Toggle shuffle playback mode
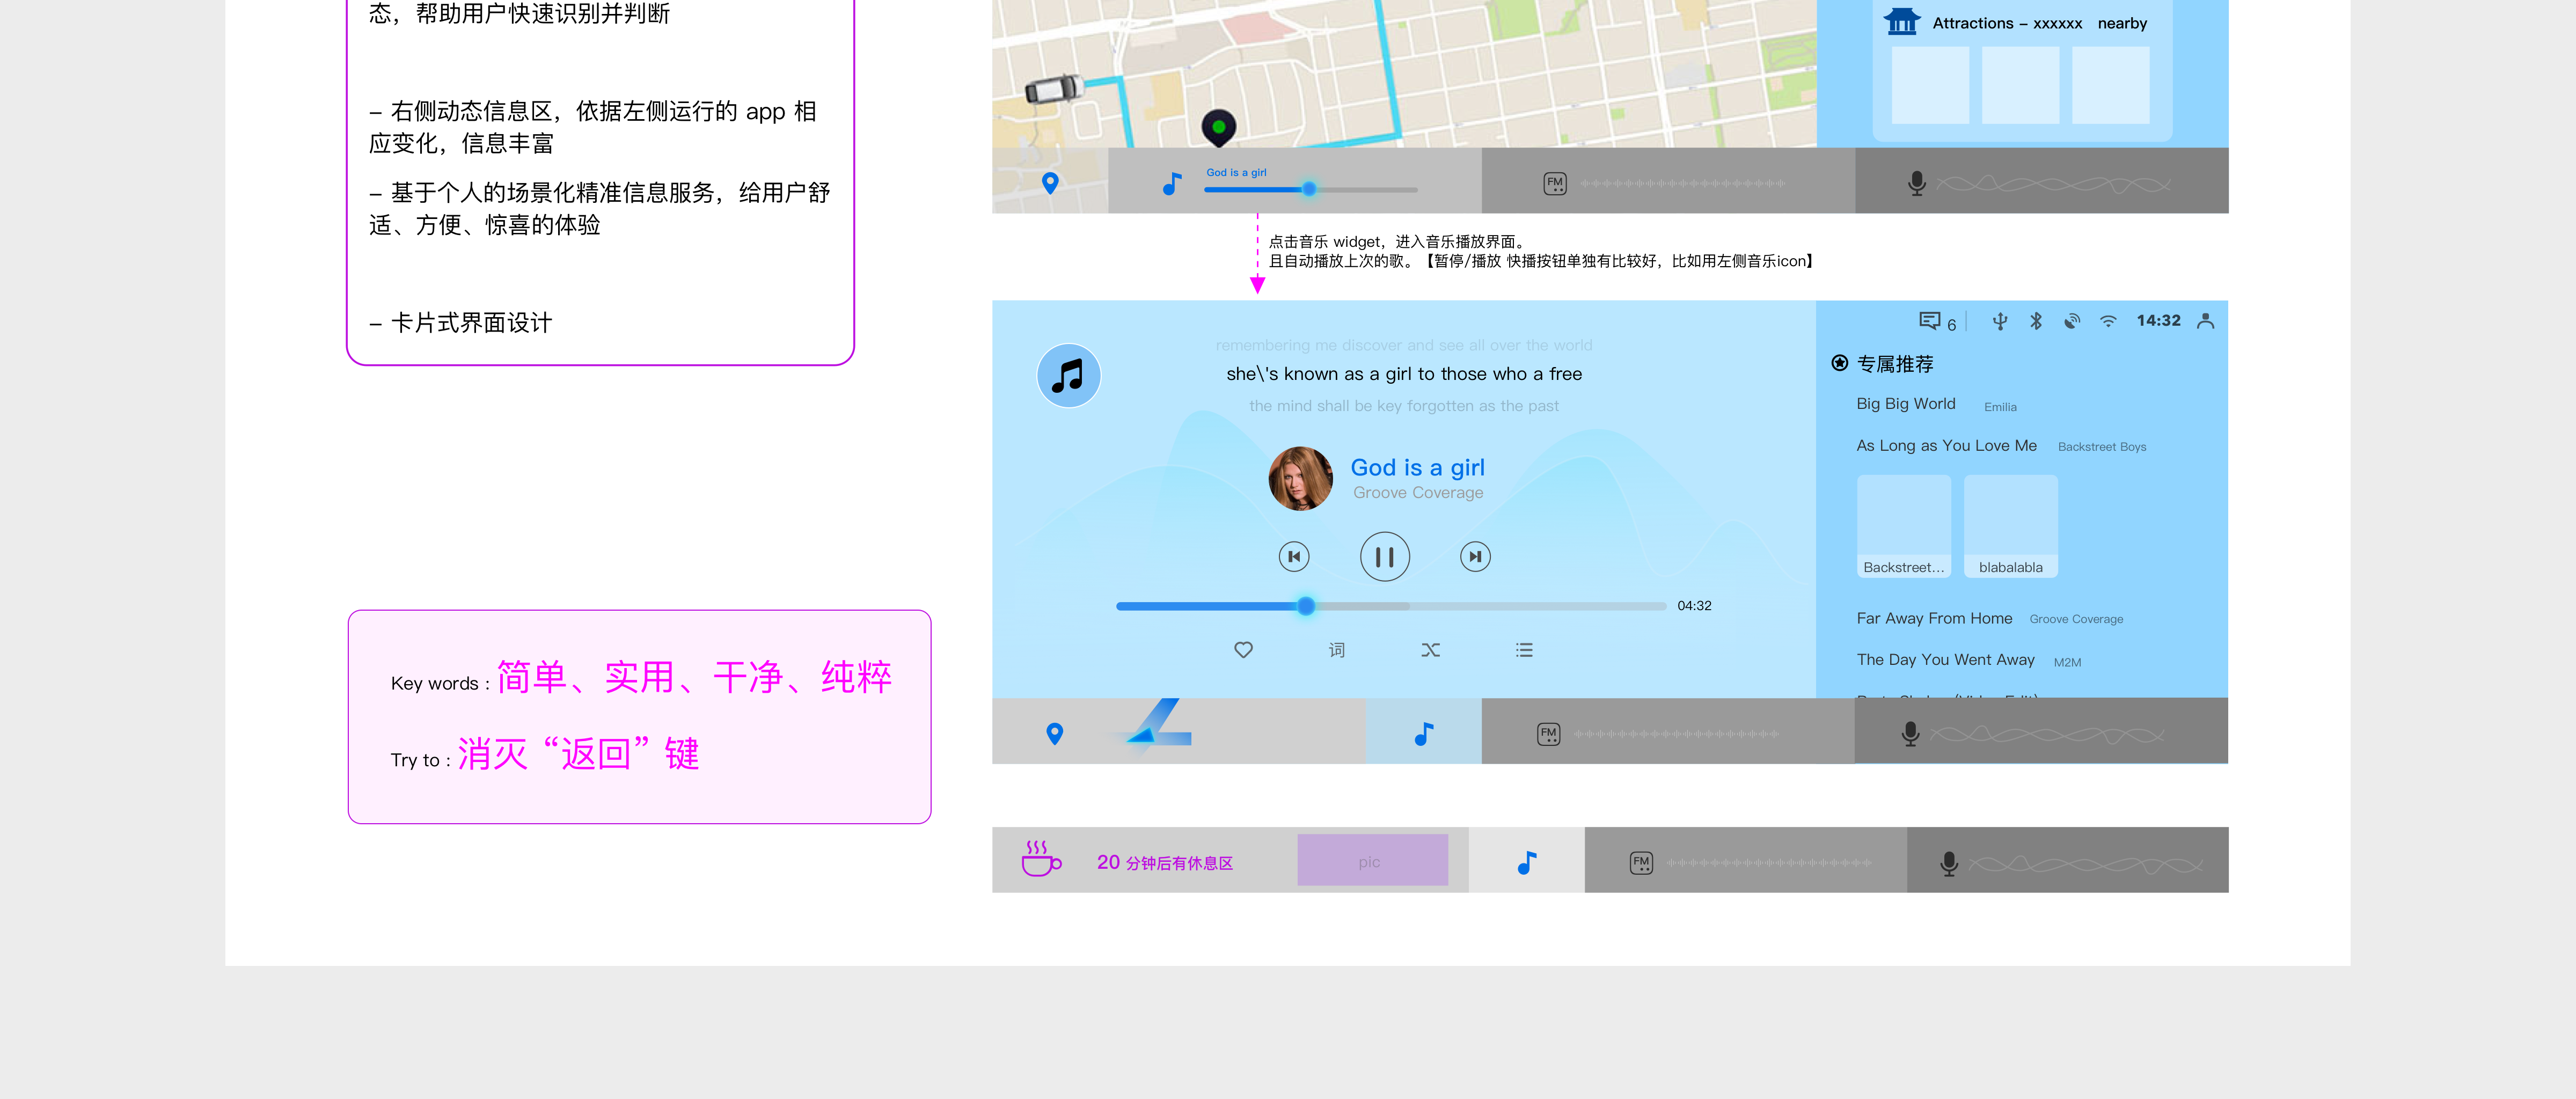 click(1431, 650)
